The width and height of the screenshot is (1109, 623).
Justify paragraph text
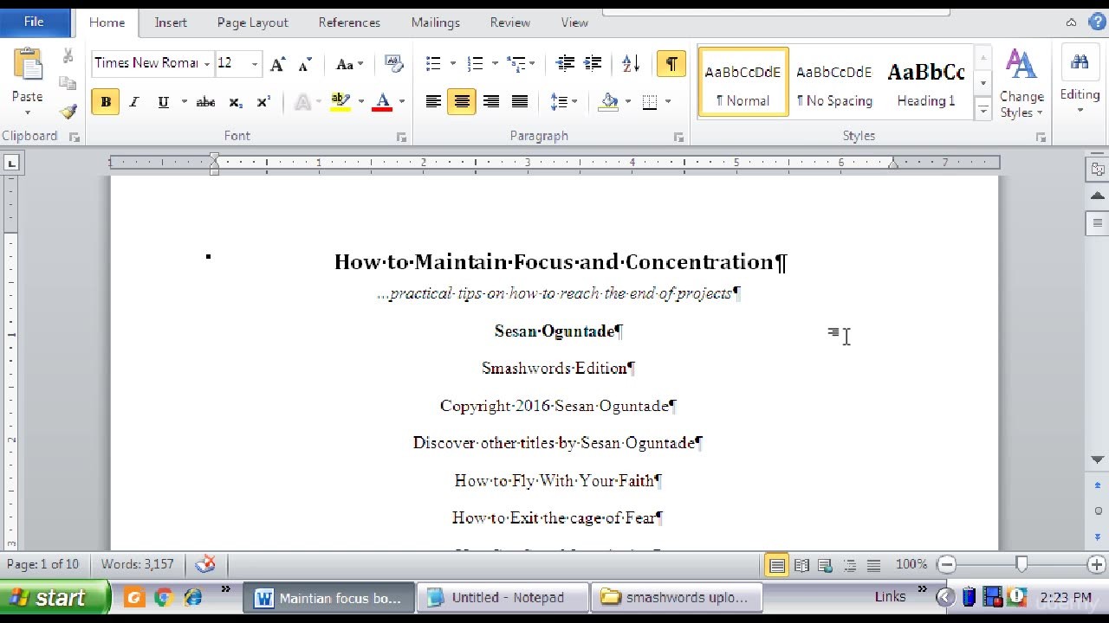519,102
